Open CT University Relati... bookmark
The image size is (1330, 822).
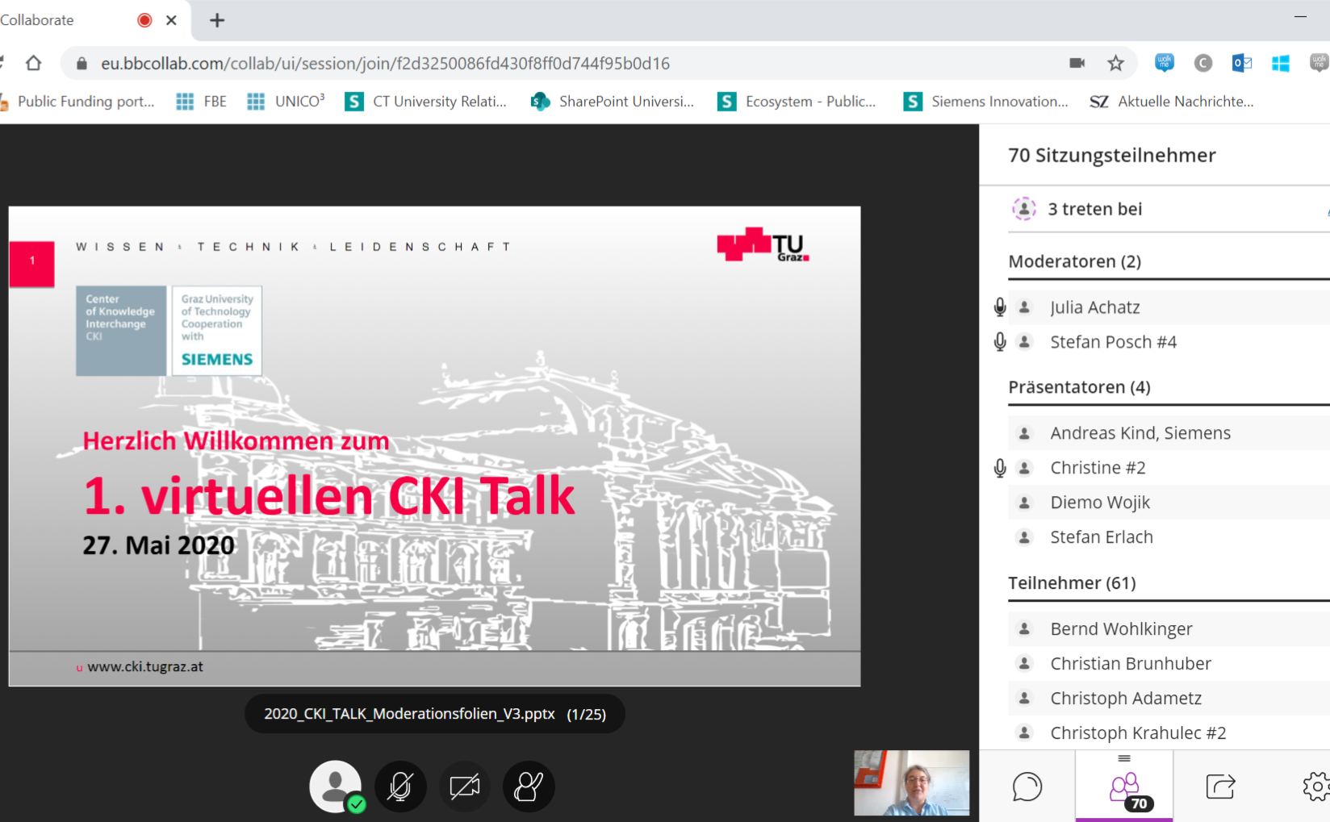(426, 101)
